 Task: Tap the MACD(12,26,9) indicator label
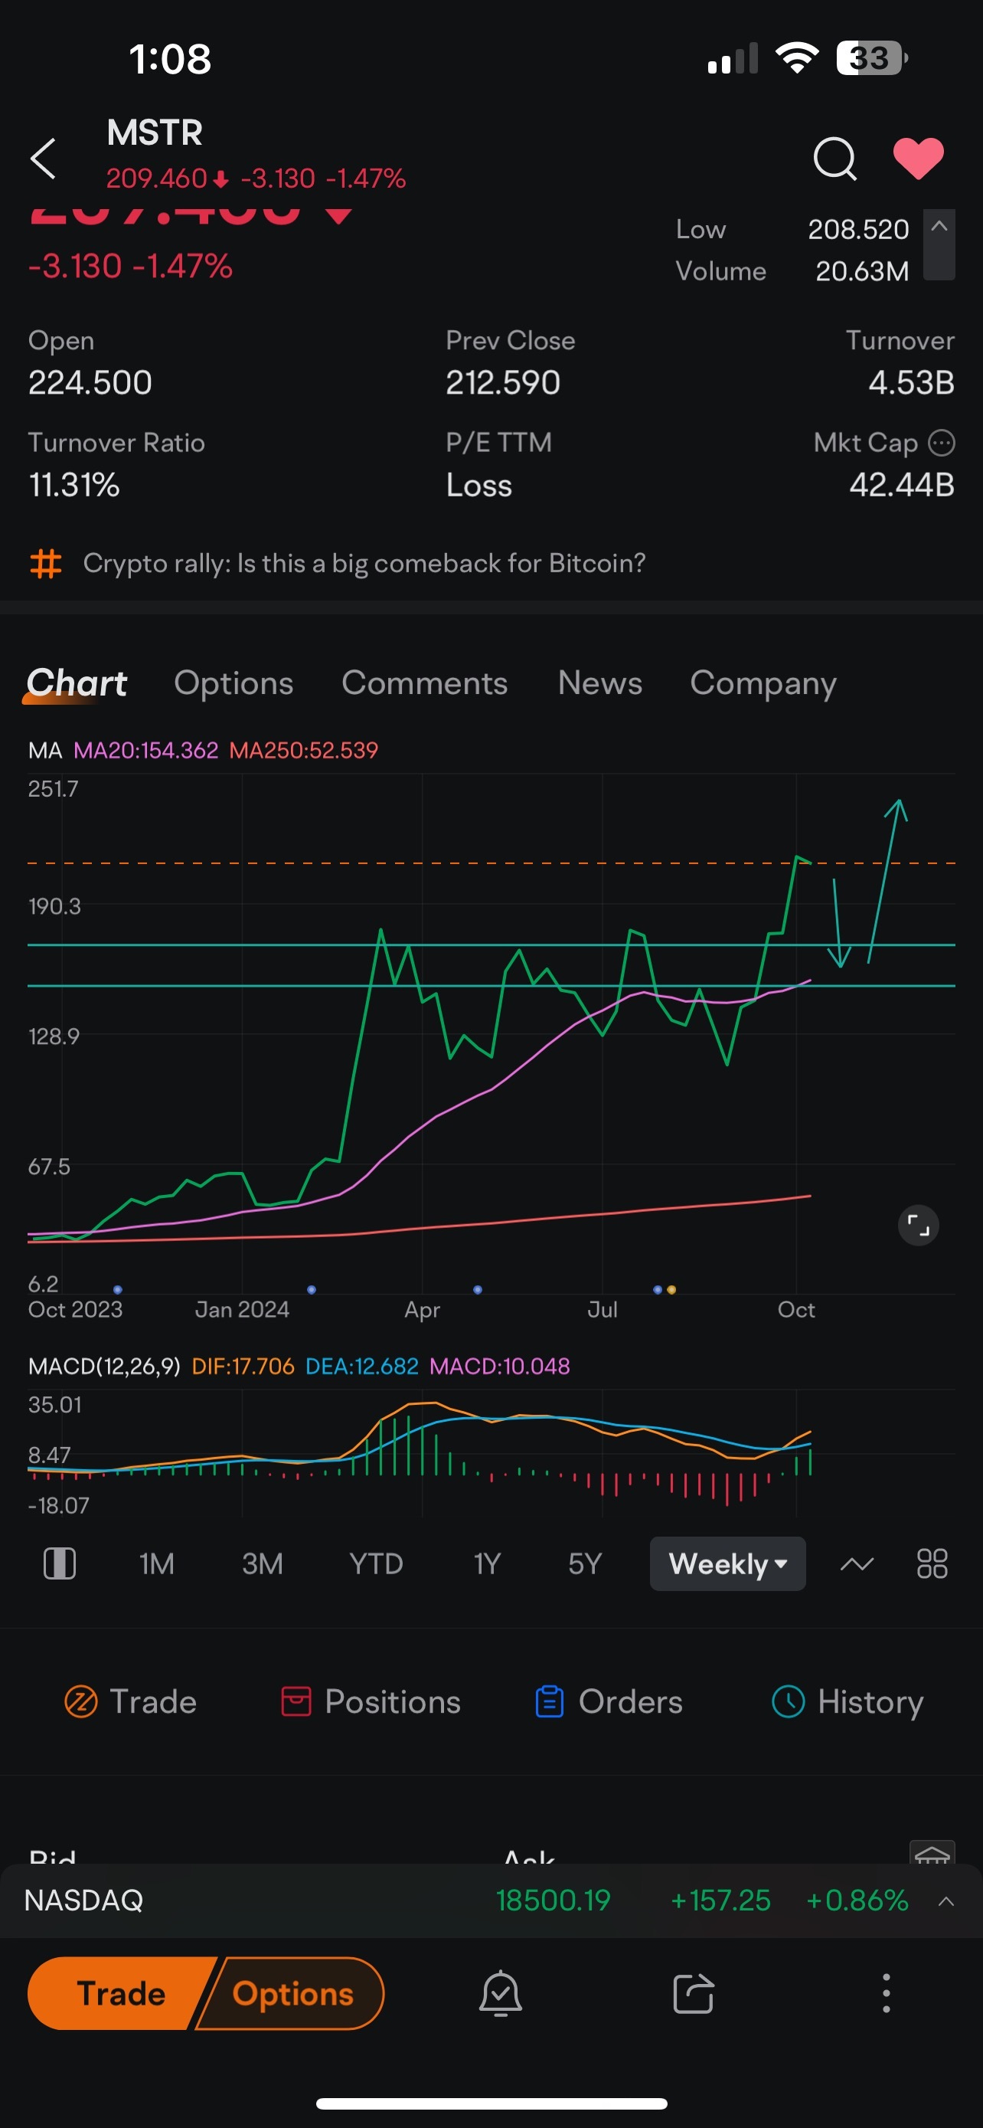[104, 1367]
